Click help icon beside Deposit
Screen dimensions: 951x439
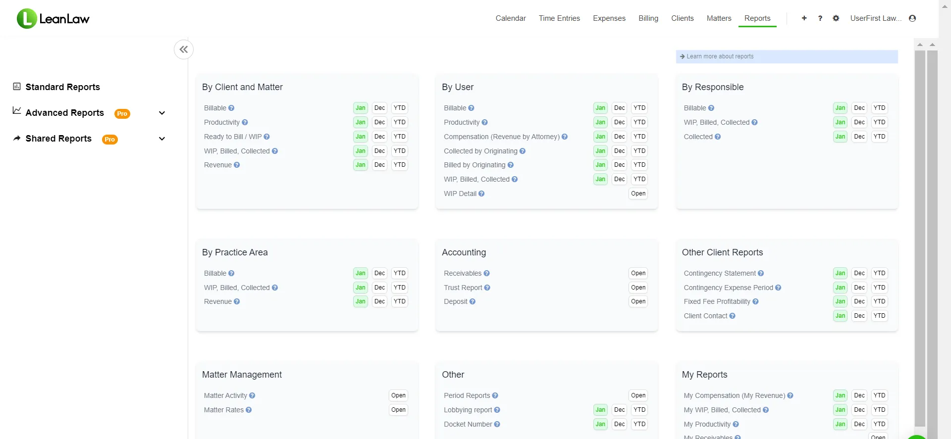[x=473, y=301]
